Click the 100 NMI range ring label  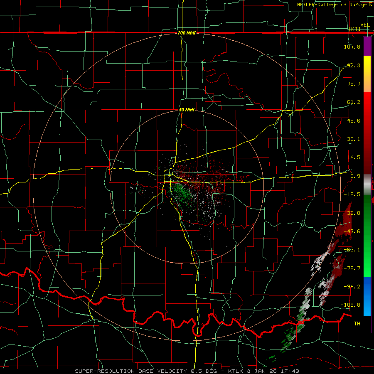pos(187,33)
